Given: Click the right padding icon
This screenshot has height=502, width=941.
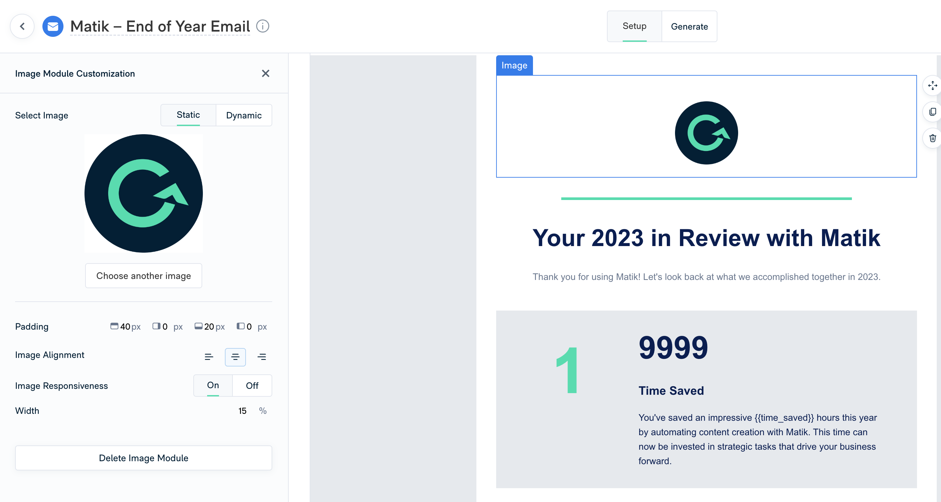Looking at the screenshot, I should pyautogui.click(x=157, y=326).
